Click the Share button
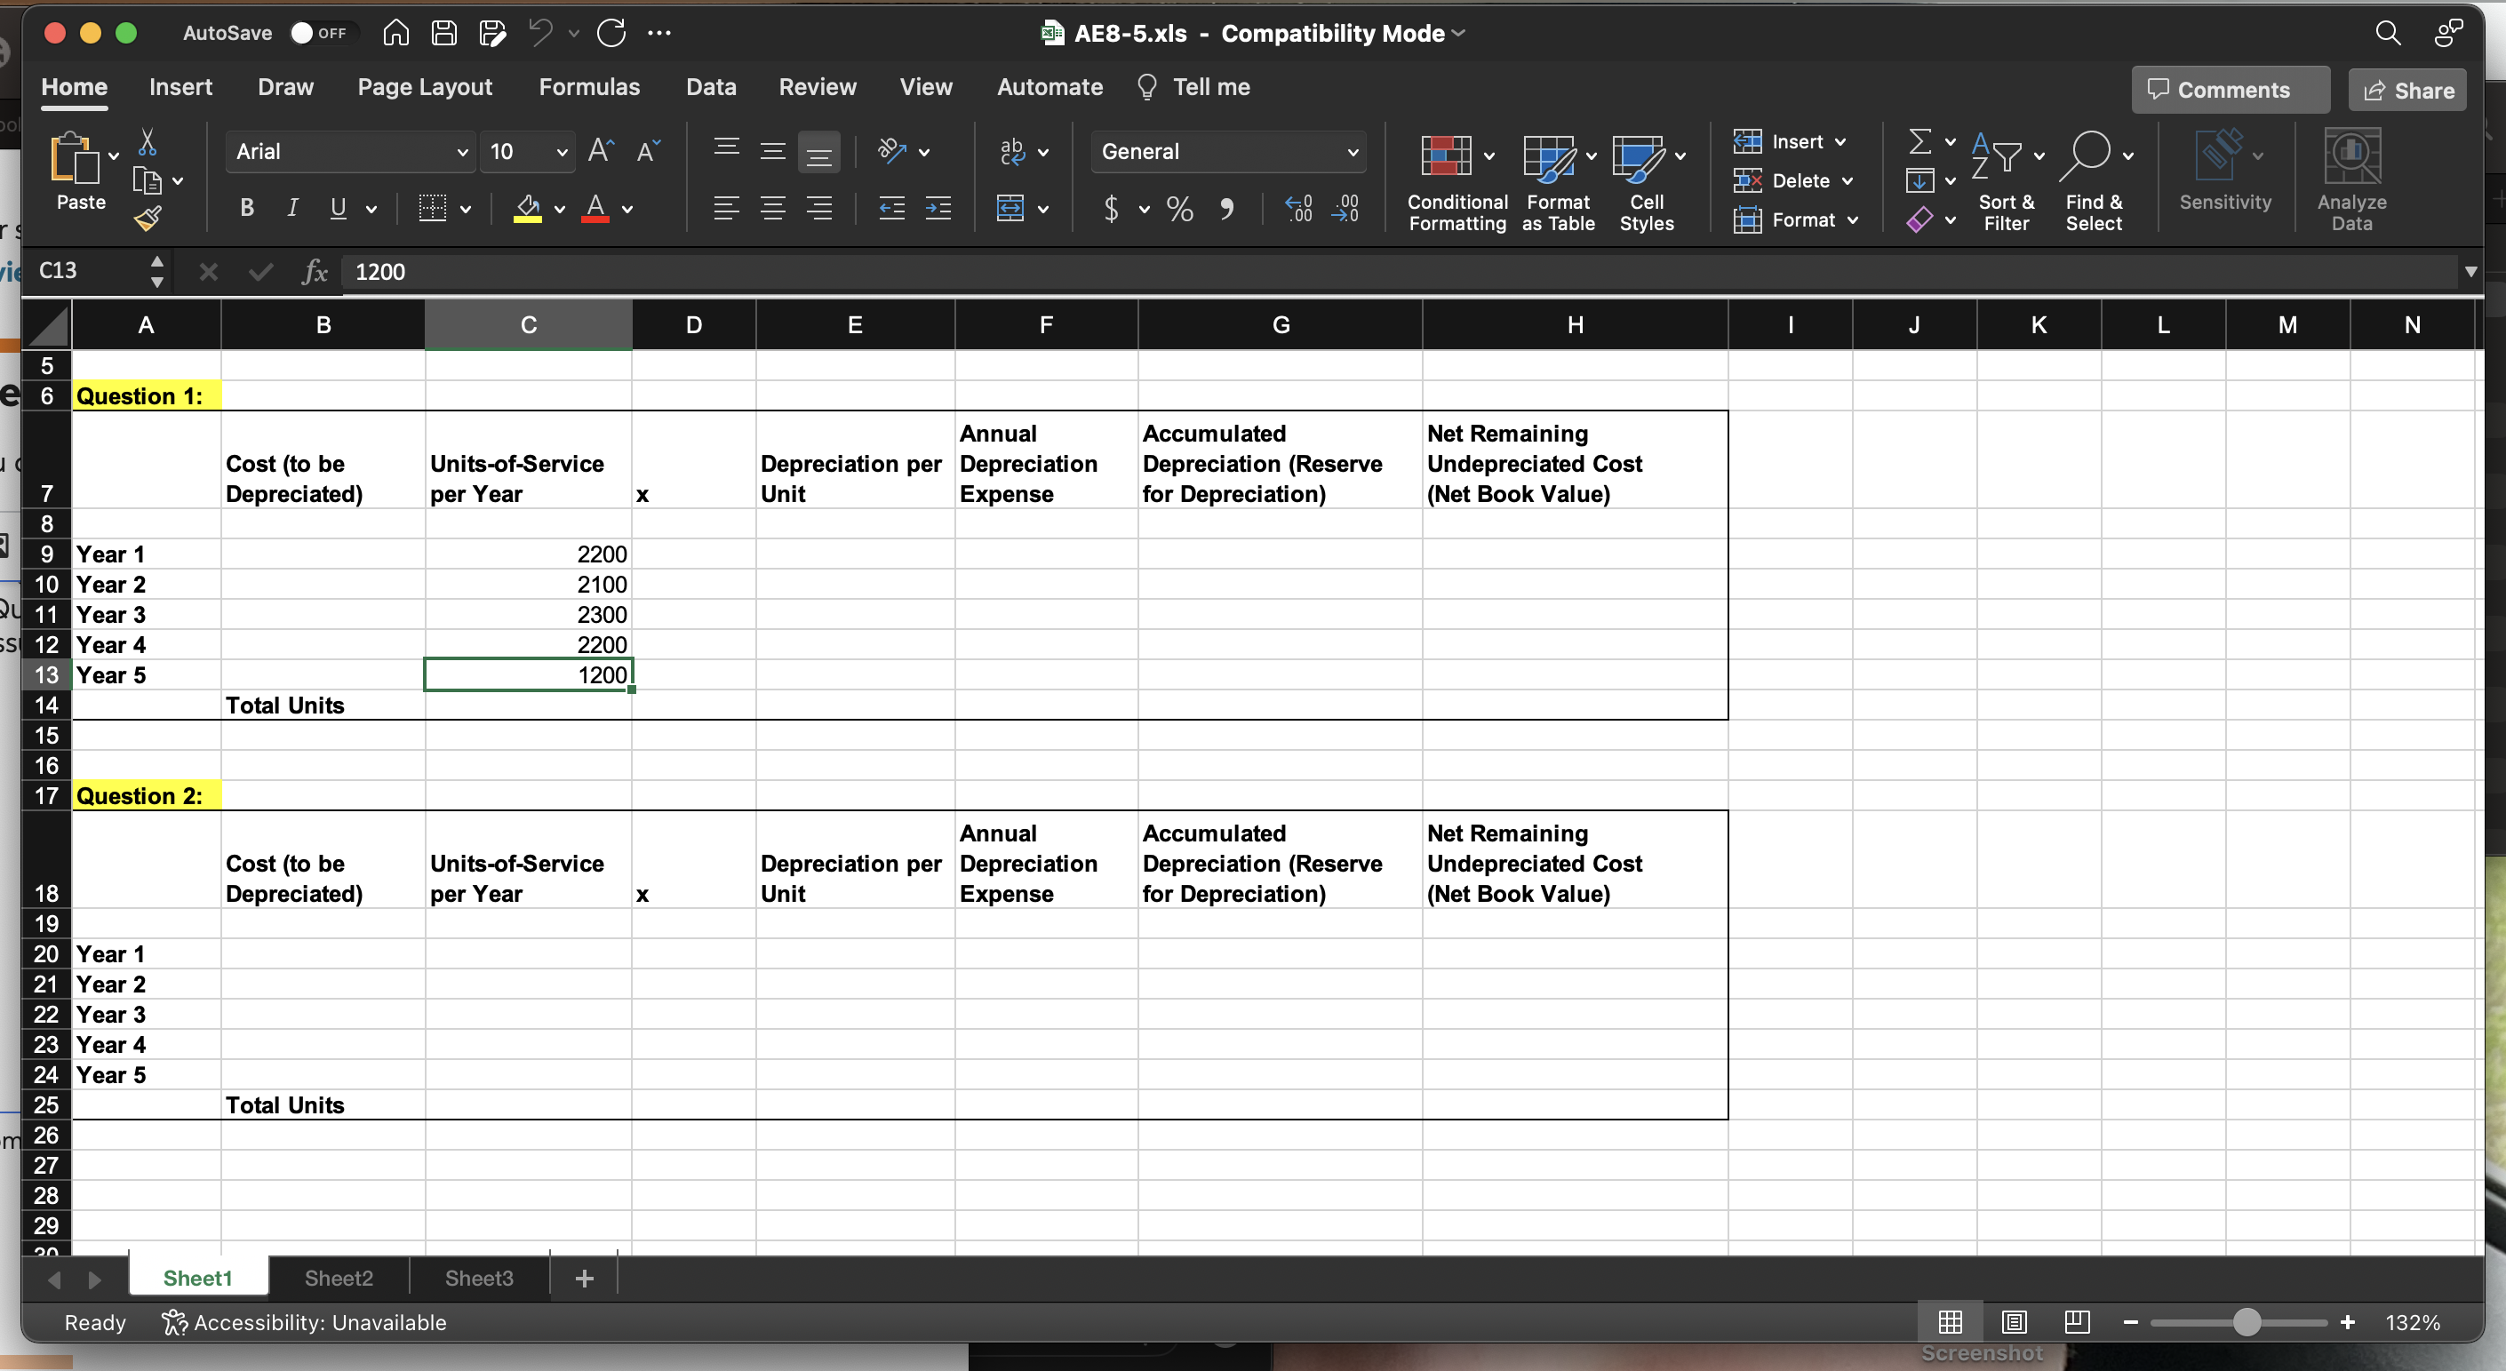Viewport: 2506px width, 1371px height. tap(2406, 90)
